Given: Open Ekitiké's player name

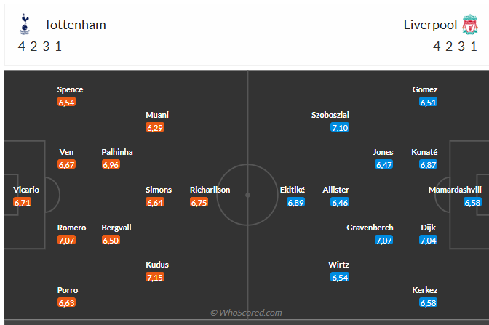Looking at the screenshot, I should (x=293, y=190).
